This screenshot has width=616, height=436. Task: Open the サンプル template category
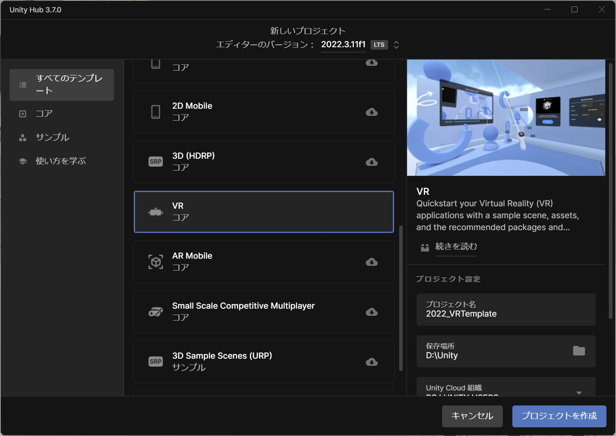(52, 138)
